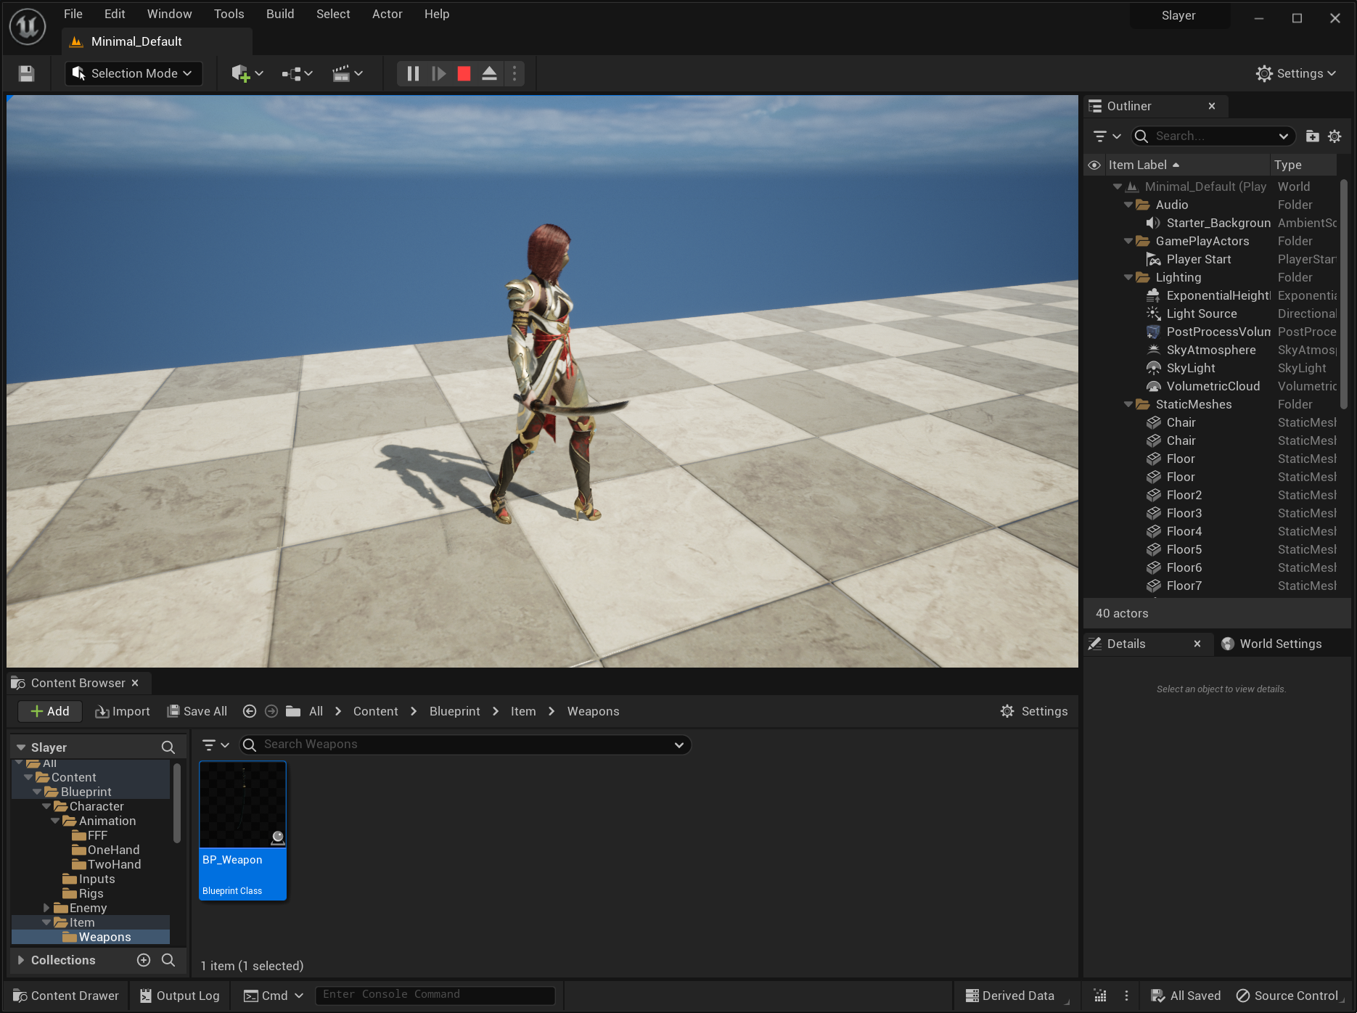Select the VolumetricCloud actor
The image size is (1357, 1013).
click(x=1213, y=386)
